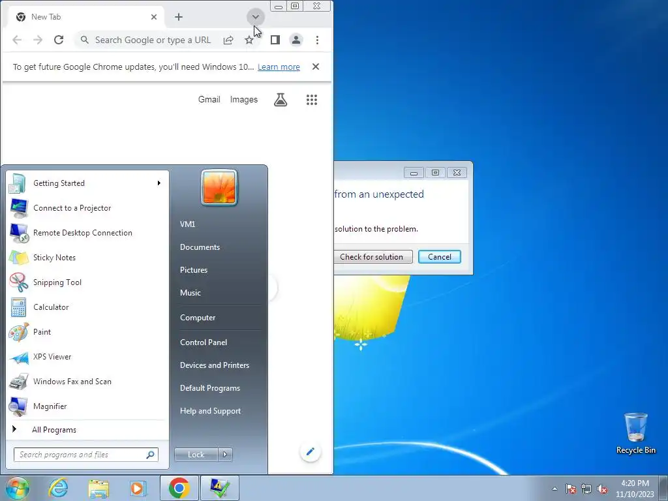This screenshot has width=668, height=501.
Task: Open Calculator from Start menu
Action: (88, 307)
